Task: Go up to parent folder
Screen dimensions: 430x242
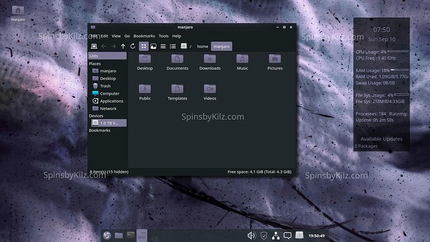Action: (123, 46)
